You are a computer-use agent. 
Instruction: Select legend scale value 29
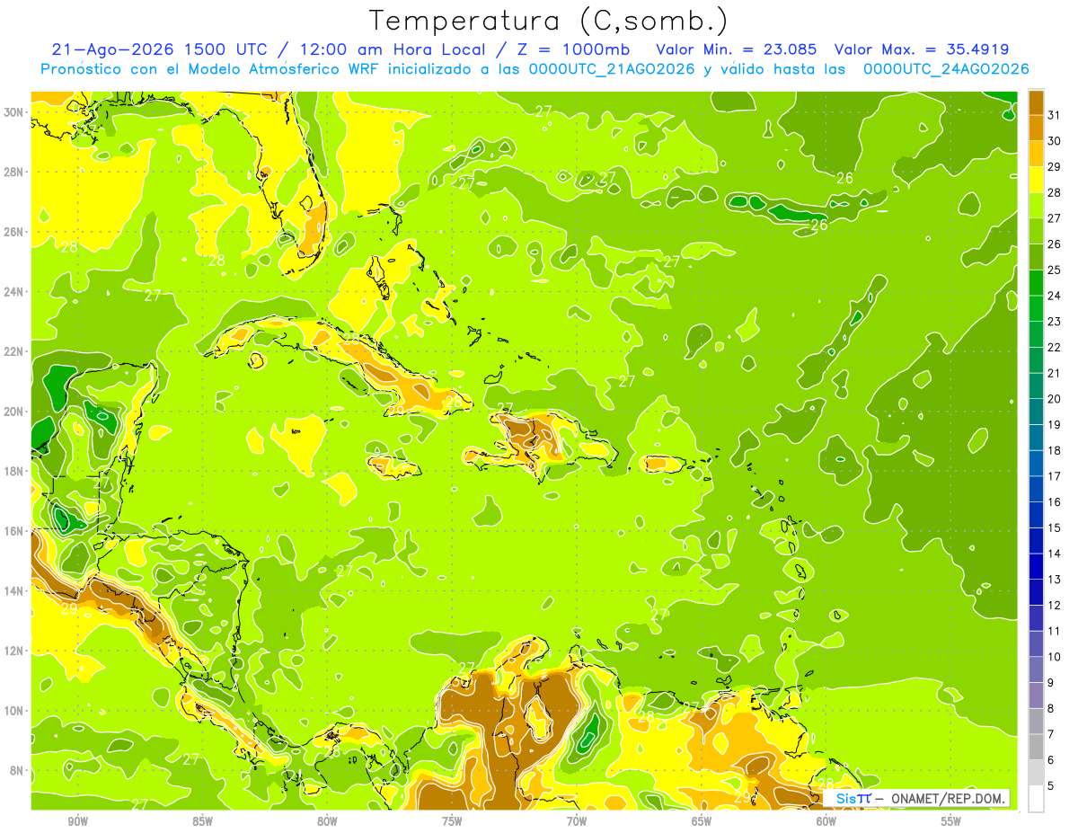(1055, 167)
